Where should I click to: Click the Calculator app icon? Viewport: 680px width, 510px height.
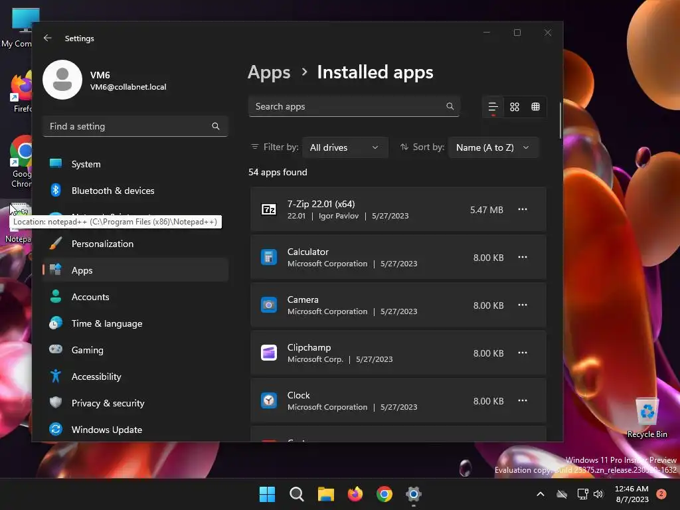269,257
